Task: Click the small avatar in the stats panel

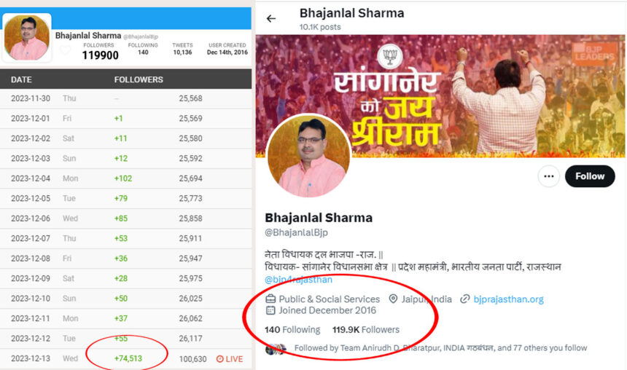Action: click(x=27, y=38)
